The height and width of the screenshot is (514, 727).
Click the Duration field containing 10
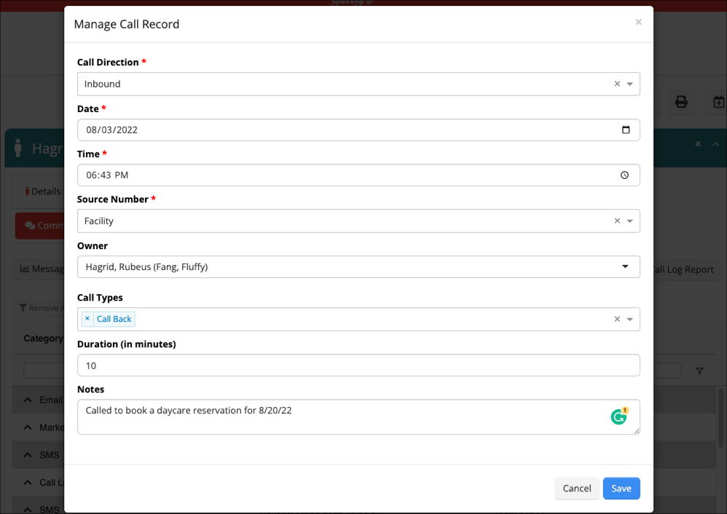(x=358, y=365)
